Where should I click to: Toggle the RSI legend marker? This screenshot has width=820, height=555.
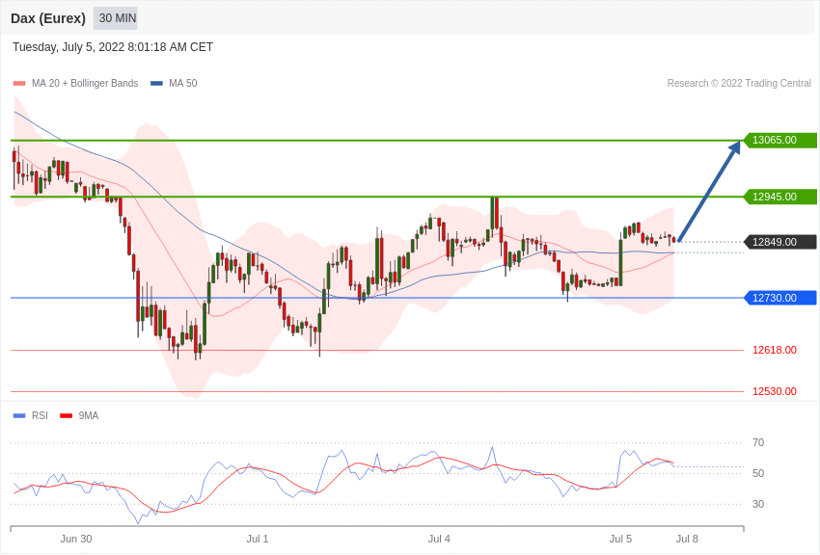pos(19,416)
